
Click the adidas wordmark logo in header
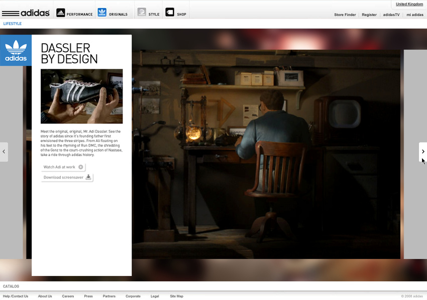26,13
